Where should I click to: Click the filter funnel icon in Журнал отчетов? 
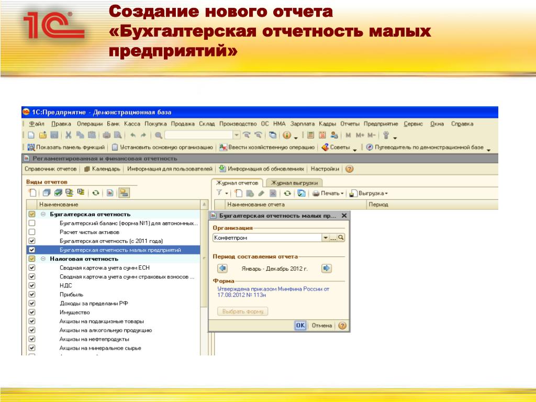pyautogui.click(x=219, y=193)
